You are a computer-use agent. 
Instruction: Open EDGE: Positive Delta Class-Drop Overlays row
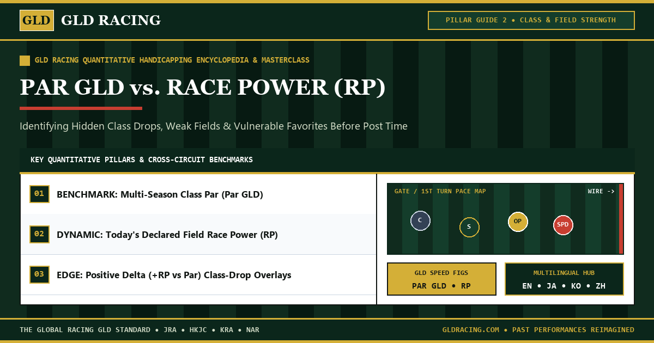(x=198, y=274)
